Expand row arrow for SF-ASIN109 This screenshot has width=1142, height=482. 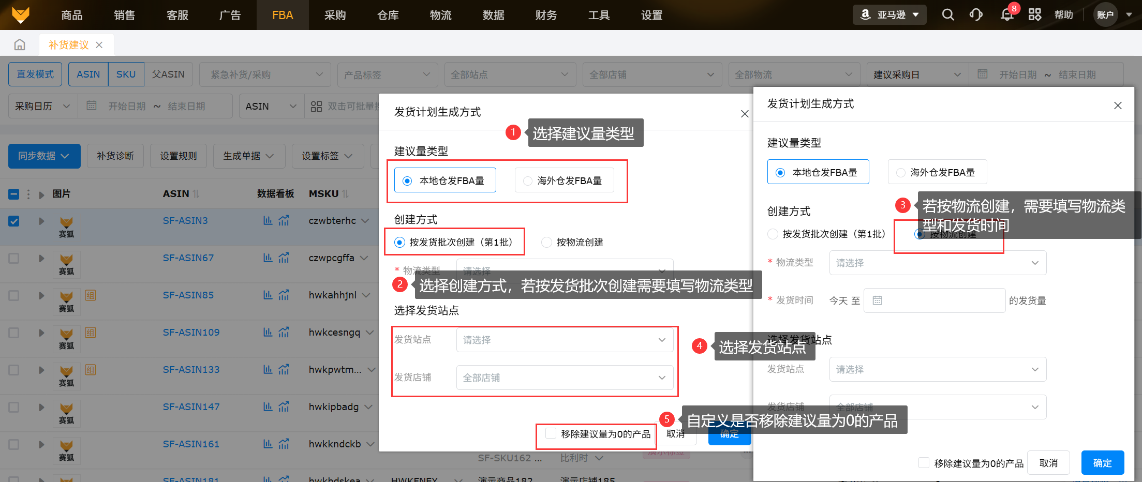tap(41, 333)
